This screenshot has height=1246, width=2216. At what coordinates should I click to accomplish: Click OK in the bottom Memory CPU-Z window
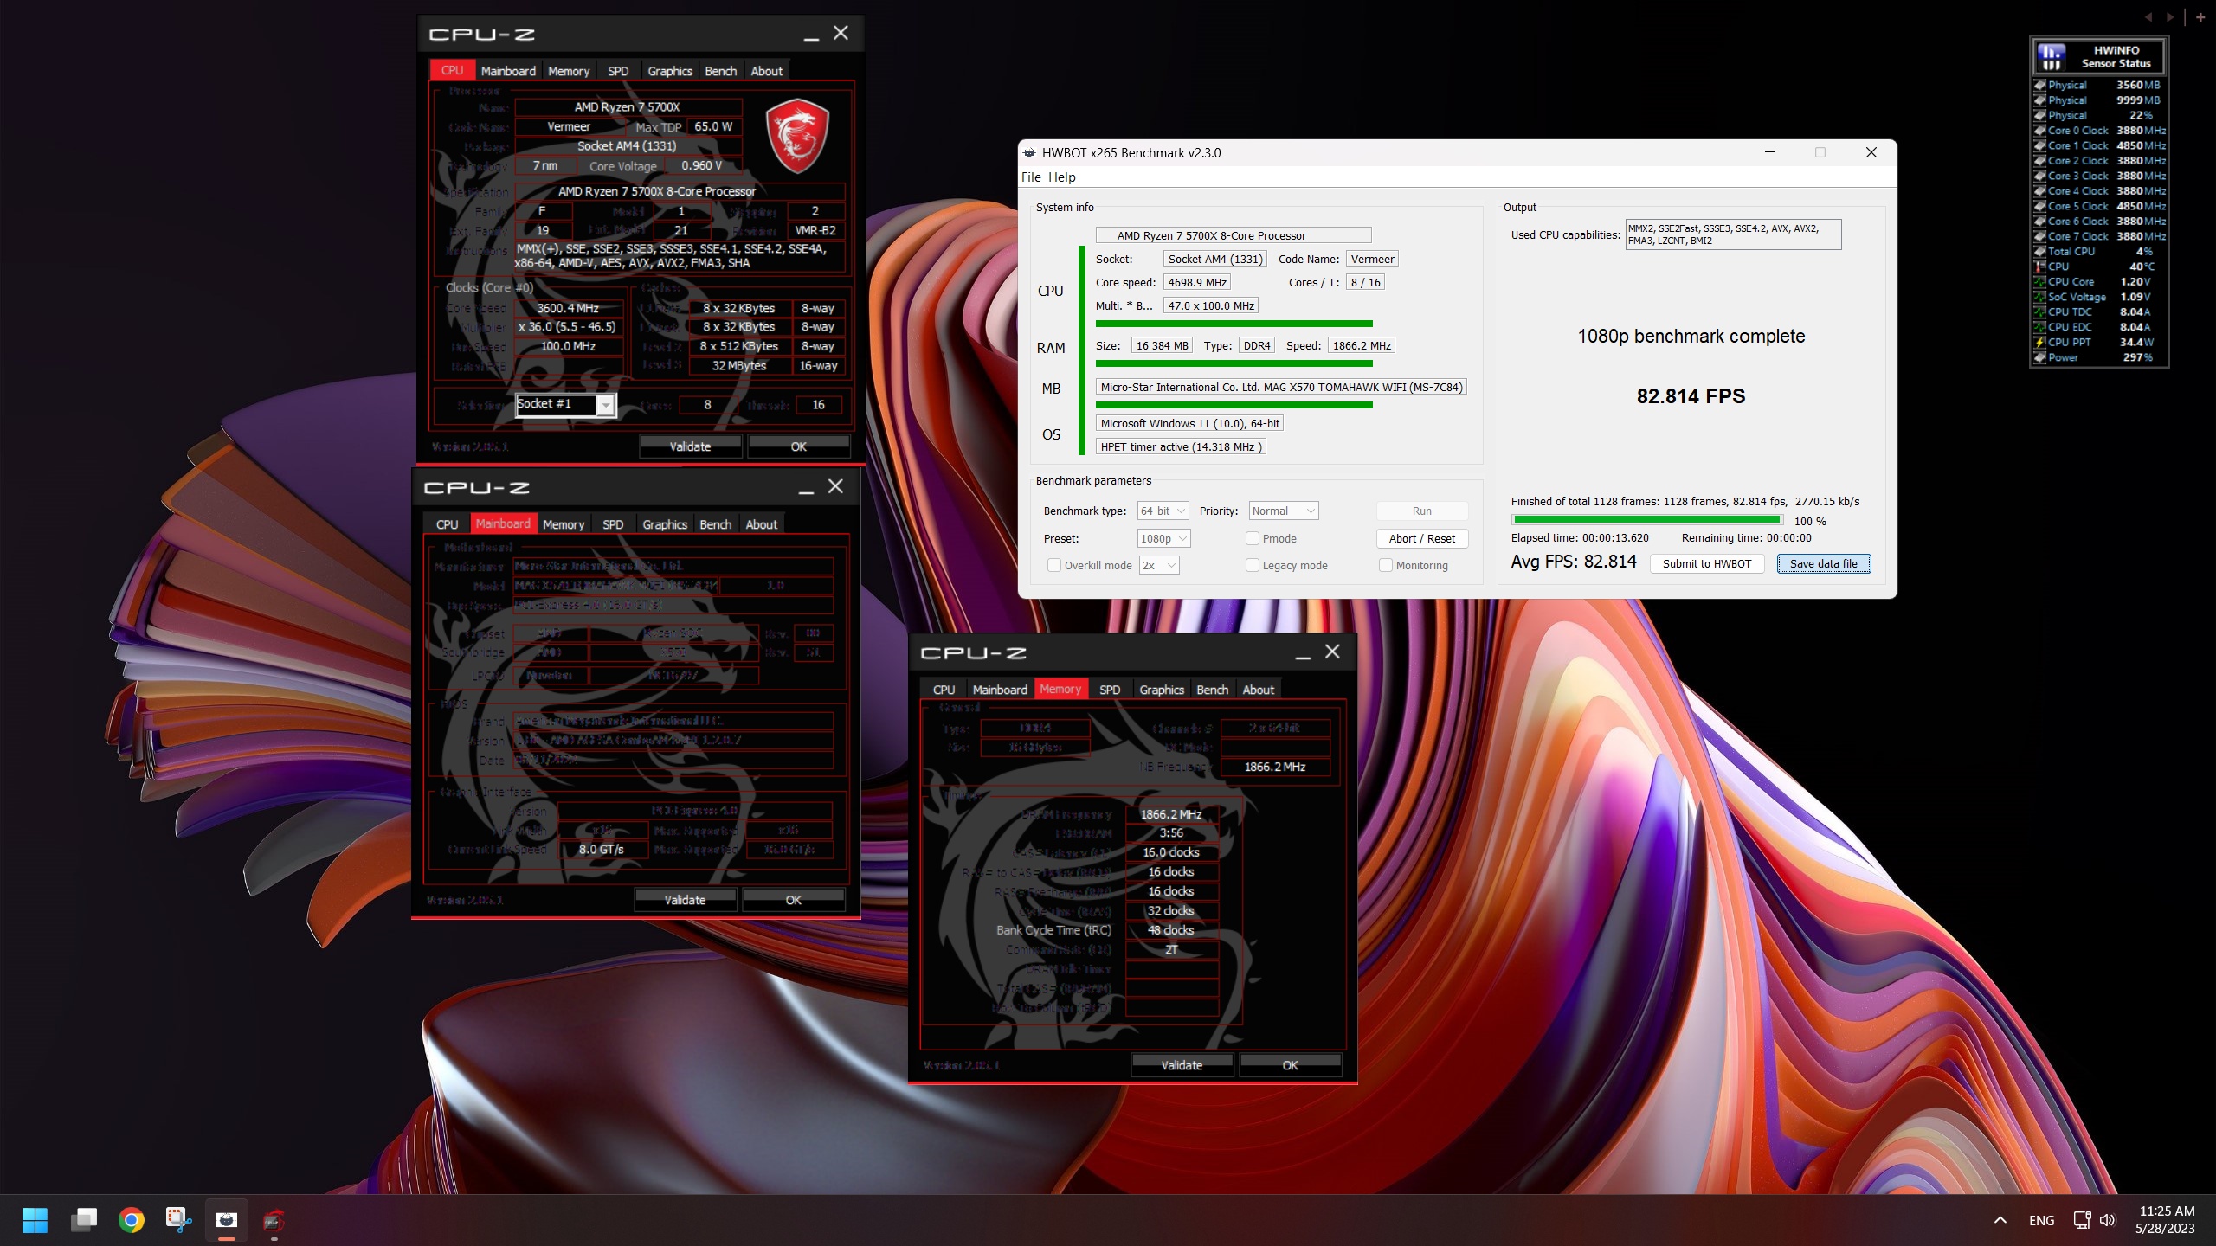pyautogui.click(x=1290, y=1065)
